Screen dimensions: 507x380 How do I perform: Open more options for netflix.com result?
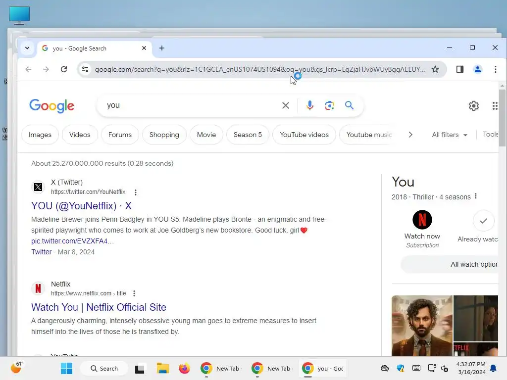[x=134, y=293]
